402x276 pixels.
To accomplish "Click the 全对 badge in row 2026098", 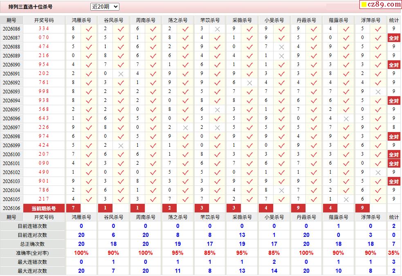I will coord(393,137).
